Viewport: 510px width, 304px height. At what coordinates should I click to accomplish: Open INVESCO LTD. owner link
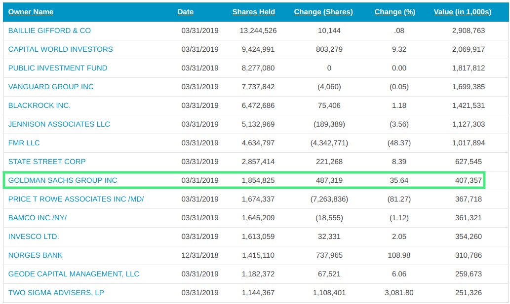click(34, 236)
